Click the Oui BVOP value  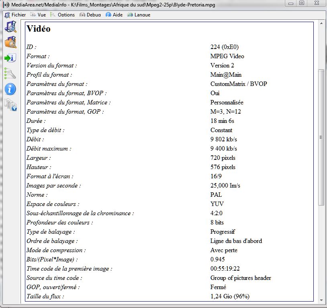(215, 93)
